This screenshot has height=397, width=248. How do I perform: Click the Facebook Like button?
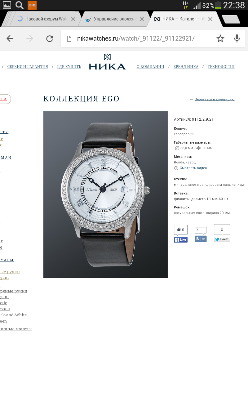click(181, 239)
